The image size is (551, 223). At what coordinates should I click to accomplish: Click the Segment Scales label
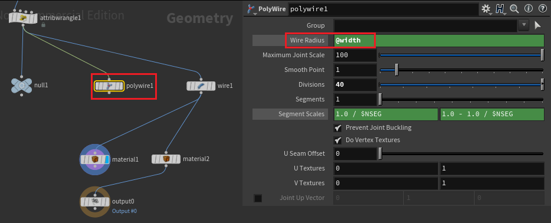pos(301,114)
